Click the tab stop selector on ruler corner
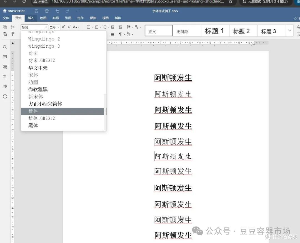300x243 pixels. (x=12, y=43)
